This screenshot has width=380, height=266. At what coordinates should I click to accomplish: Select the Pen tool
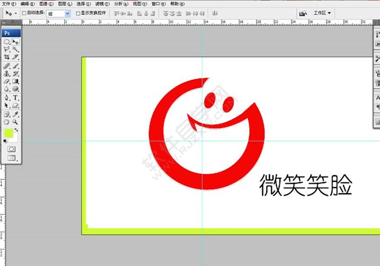coord(7,98)
